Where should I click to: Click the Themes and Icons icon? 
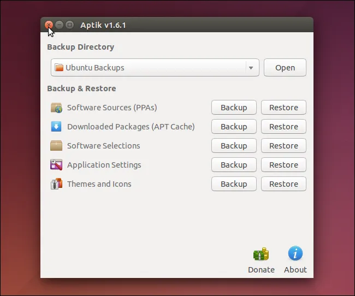click(56, 184)
